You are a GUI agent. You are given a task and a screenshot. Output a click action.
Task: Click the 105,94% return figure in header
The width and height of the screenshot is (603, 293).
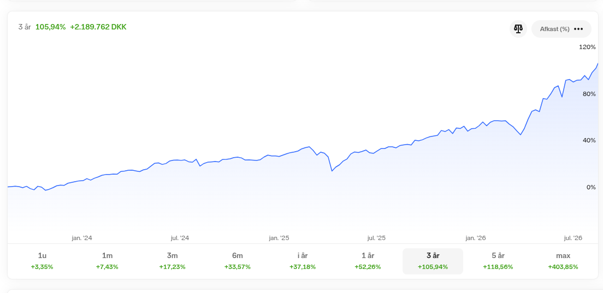coord(50,27)
